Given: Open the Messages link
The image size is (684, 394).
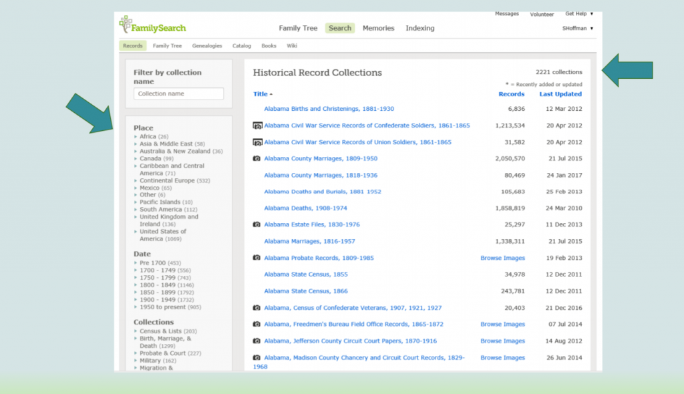Looking at the screenshot, I should (507, 14).
